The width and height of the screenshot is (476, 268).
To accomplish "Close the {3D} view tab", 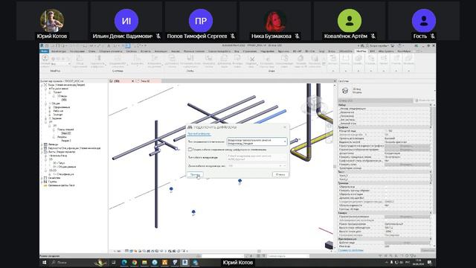I will pos(132,81).
